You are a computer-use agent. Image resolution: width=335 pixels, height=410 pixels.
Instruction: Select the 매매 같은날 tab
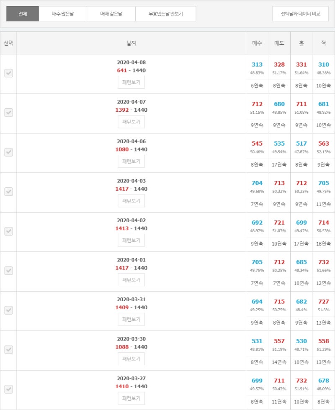click(x=111, y=13)
